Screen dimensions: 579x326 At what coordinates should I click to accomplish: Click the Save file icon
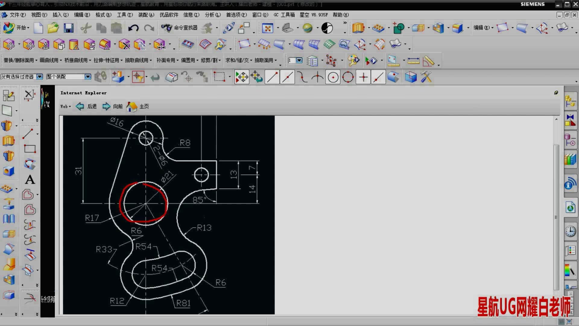coord(68,28)
